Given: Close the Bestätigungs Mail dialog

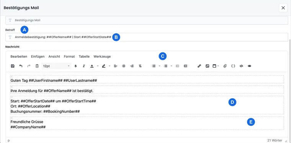Looking at the screenshot, I should click(x=283, y=8).
